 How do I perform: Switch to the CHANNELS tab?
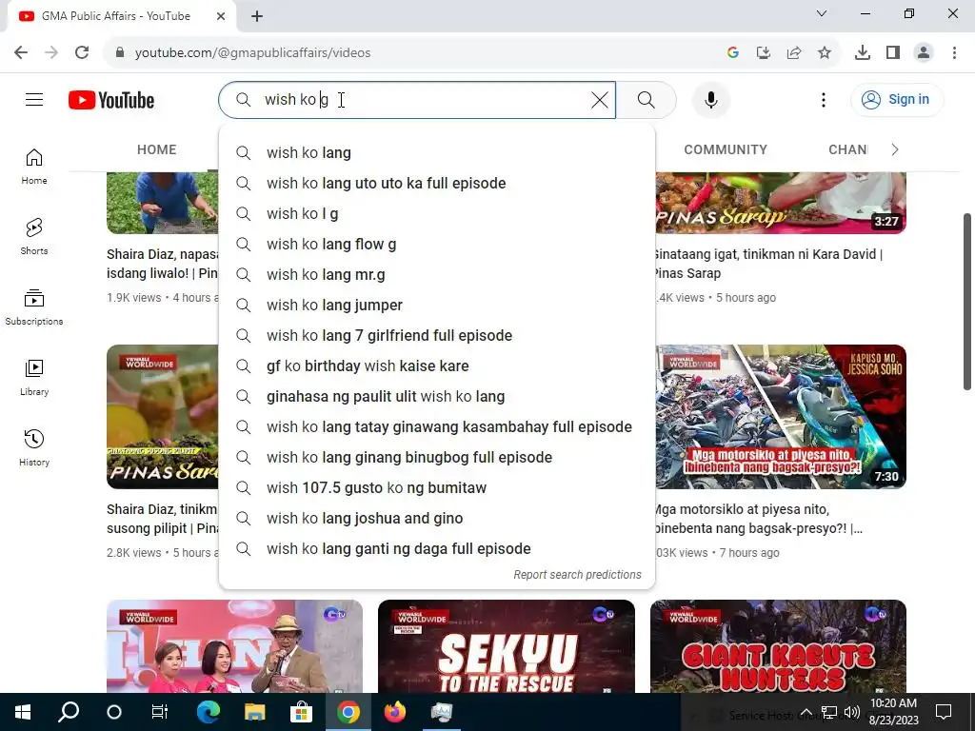coord(847,149)
